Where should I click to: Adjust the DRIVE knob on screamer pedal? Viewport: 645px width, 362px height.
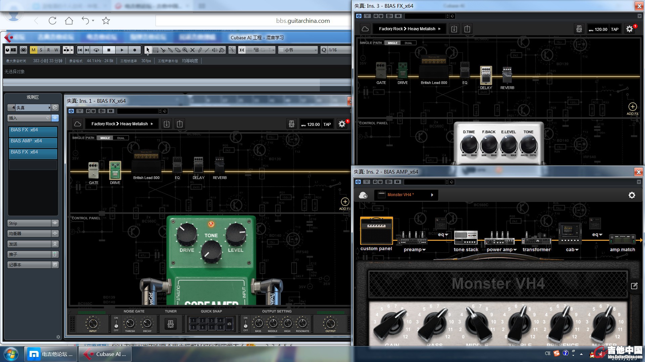[x=186, y=234]
